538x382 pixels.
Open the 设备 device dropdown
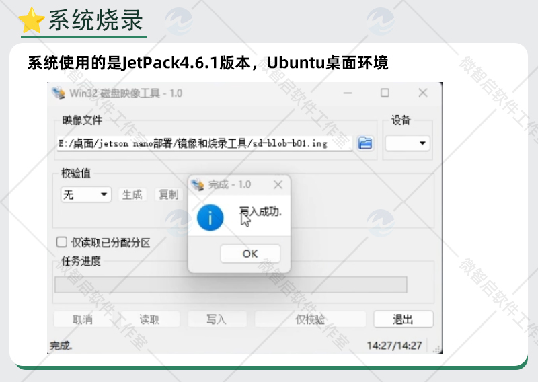pyautogui.click(x=408, y=143)
